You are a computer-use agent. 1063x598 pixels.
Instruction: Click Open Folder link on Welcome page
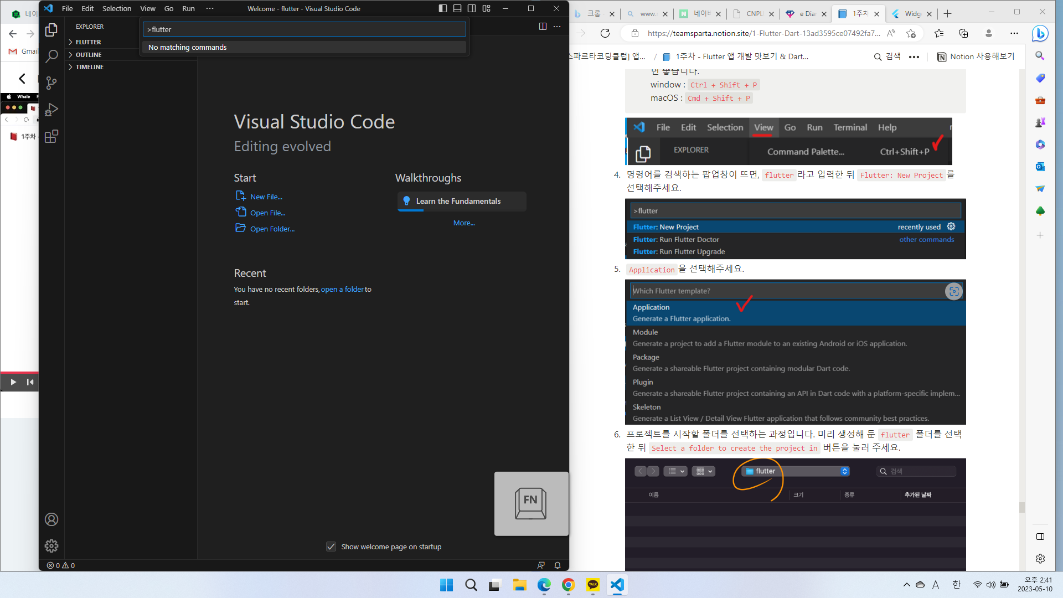[272, 229]
